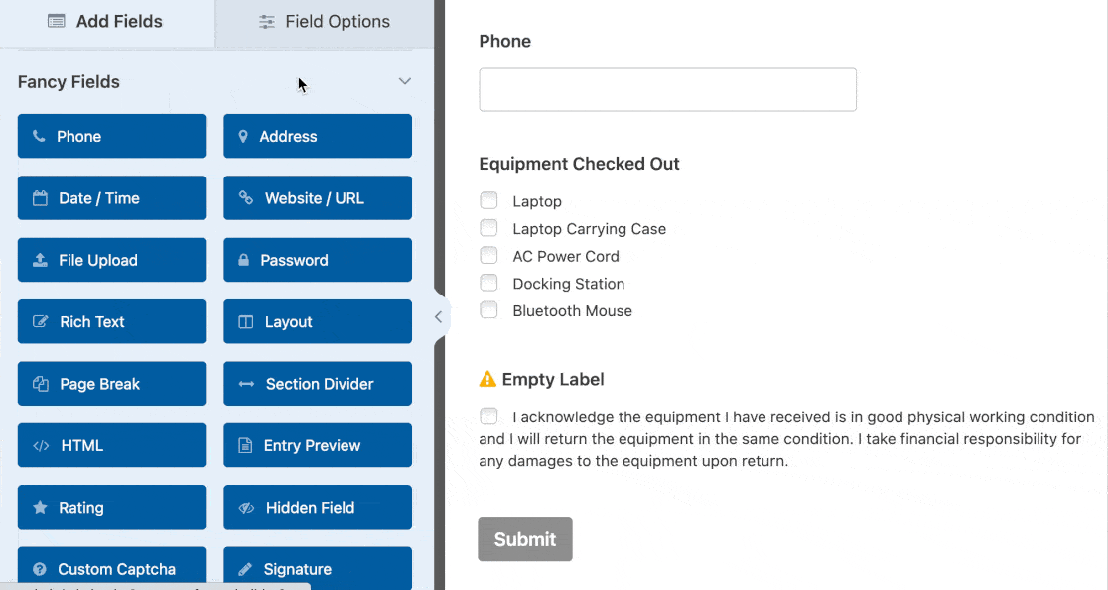This screenshot has height=590, width=1108.
Task: Insert a Date / Time field
Action: pyautogui.click(x=111, y=198)
